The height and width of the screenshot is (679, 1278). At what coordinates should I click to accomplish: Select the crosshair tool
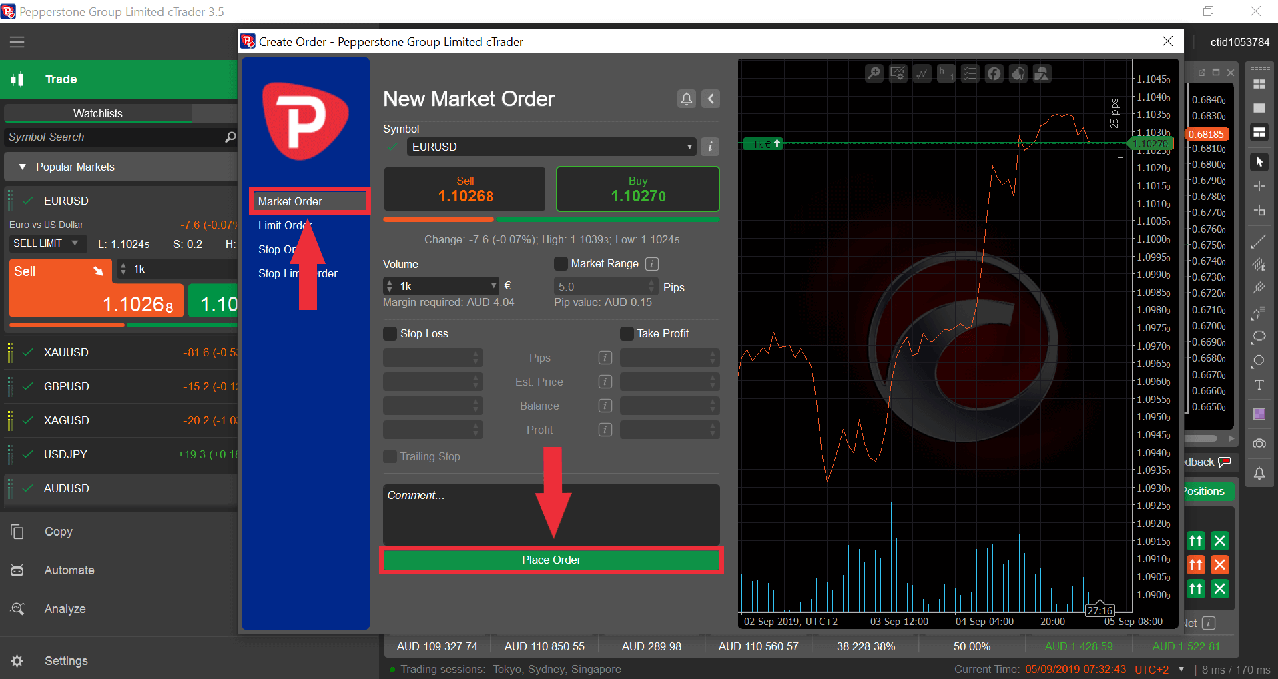tap(1259, 186)
